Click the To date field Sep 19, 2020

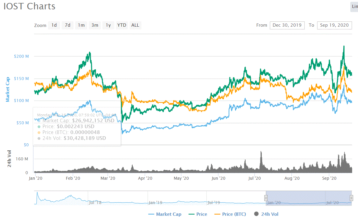pos(334,25)
